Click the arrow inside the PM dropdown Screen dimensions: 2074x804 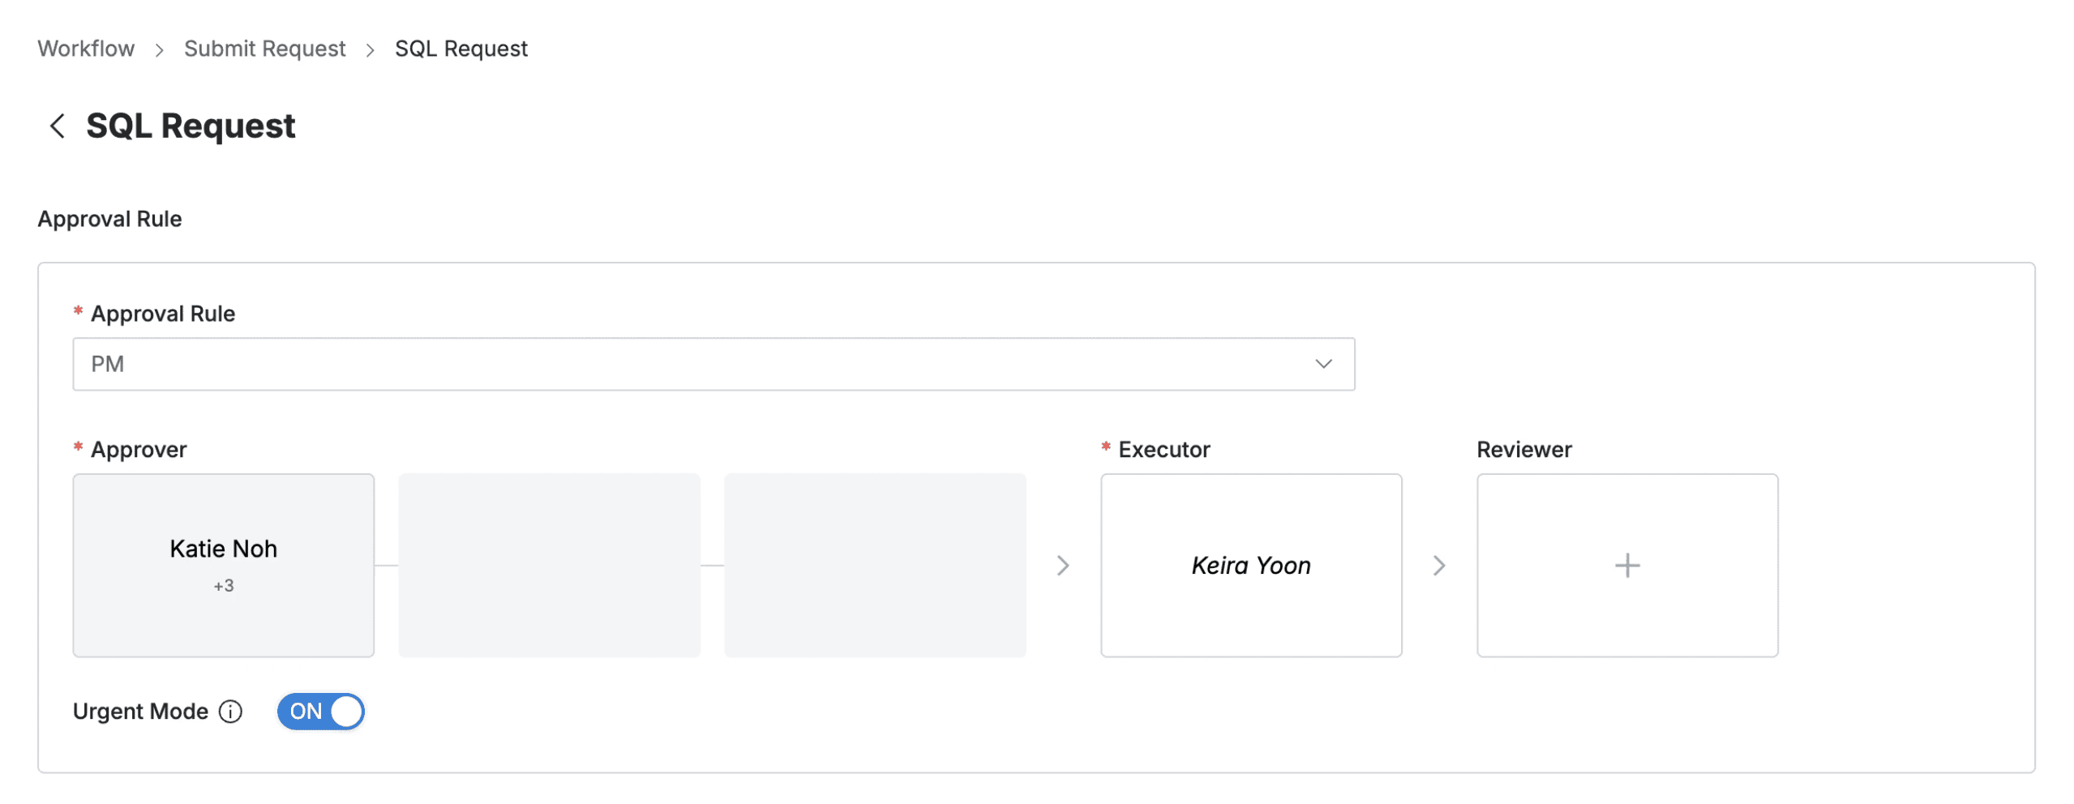1323,364
